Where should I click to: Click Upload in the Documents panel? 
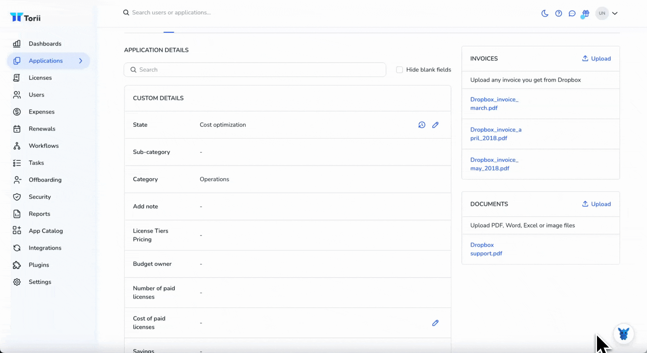click(596, 204)
